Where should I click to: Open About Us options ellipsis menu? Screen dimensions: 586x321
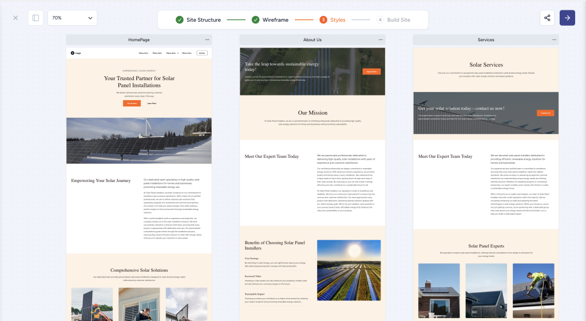(381, 39)
